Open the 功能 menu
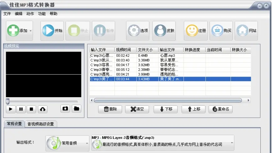The width and height of the screenshot is (272, 153). coord(42,14)
